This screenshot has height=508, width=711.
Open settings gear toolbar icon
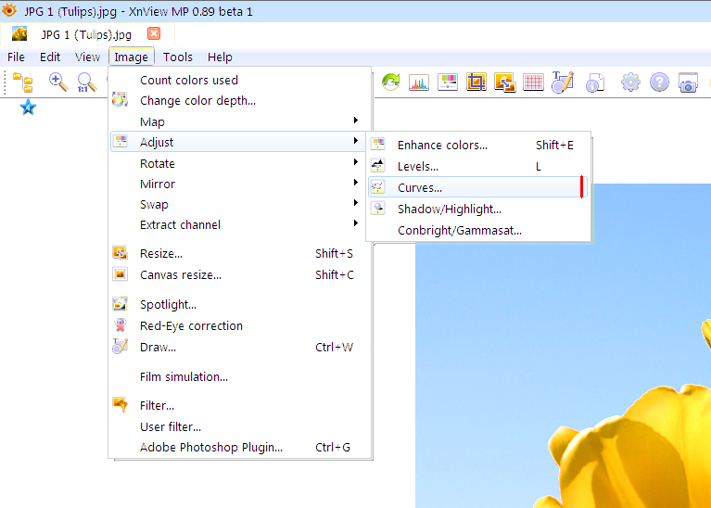[x=630, y=83]
